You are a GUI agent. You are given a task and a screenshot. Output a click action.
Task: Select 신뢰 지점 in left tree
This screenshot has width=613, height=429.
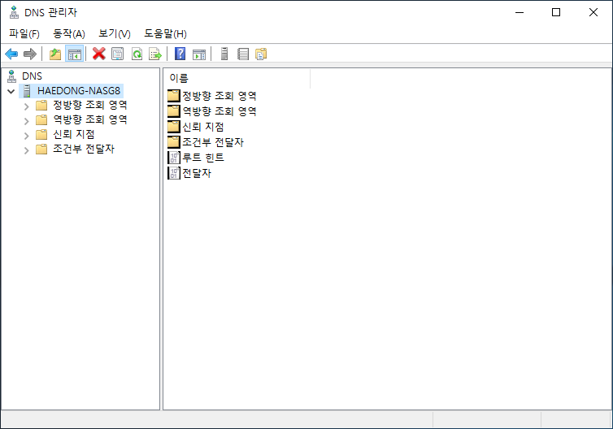click(x=74, y=134)
